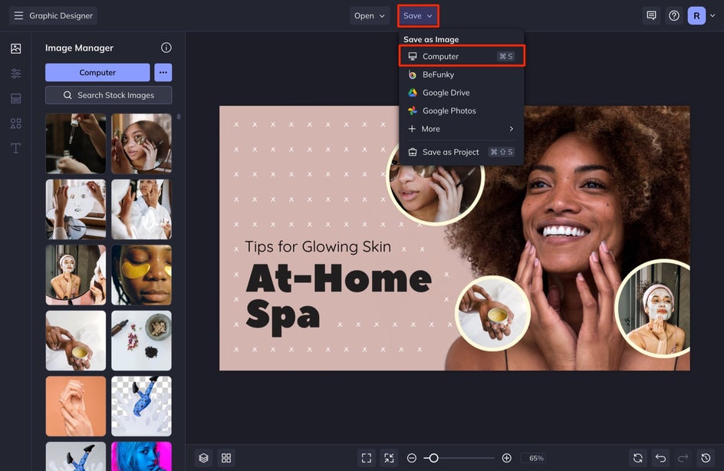
Task: Save image to BeFunky
Action: click(462, 74)
